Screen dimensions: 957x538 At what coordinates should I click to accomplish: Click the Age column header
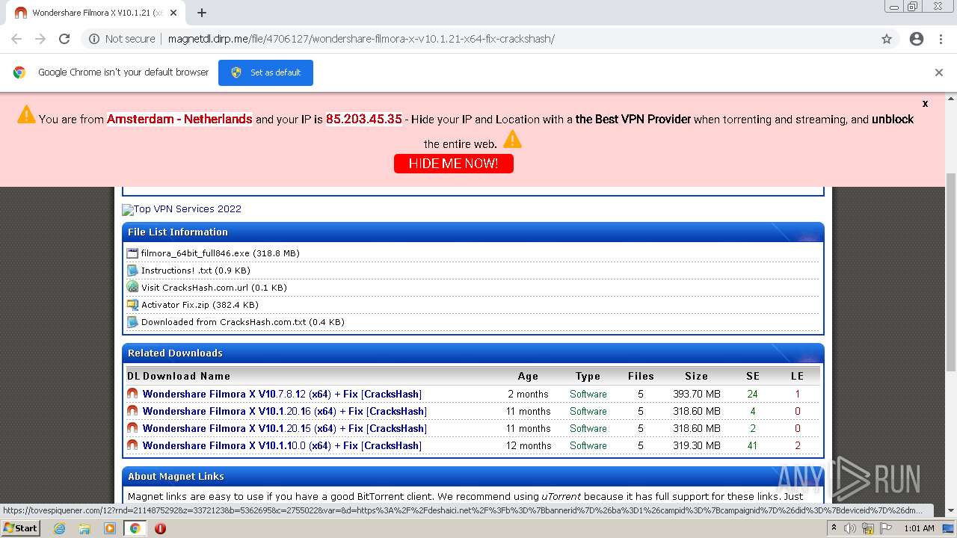pyautogui.click(x=528, y=376)
